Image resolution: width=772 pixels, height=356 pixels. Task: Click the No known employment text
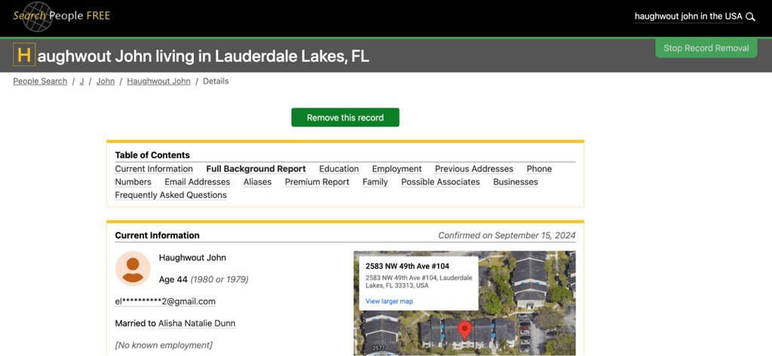point(164,345)
